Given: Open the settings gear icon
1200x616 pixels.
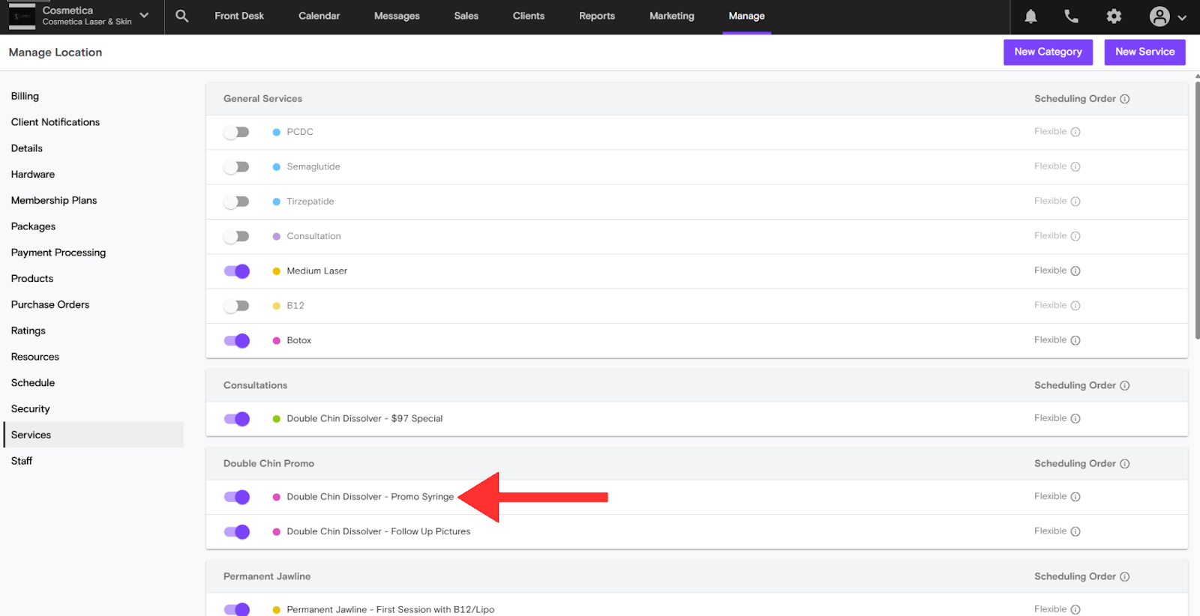Looking at the screenshot, I should pyautogui.click(x=1114, y=16).
